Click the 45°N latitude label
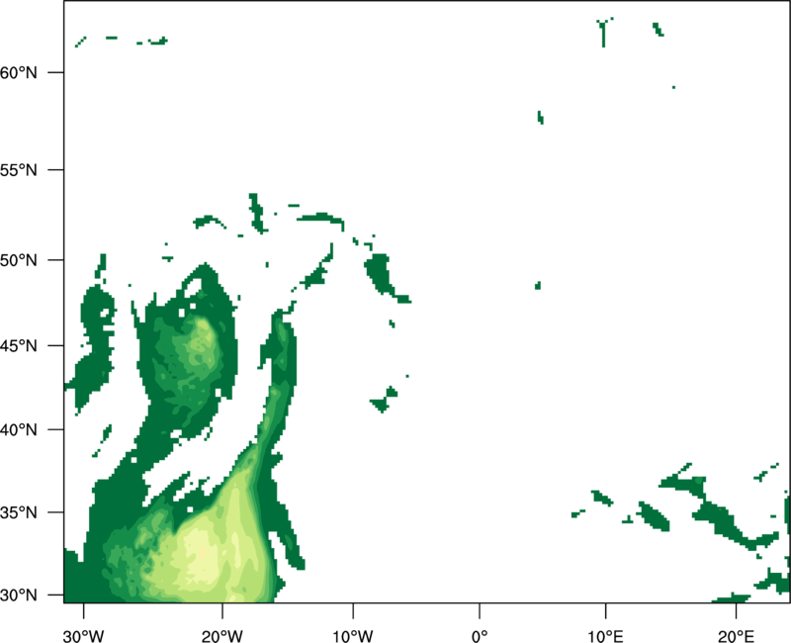 pos(18,346)
